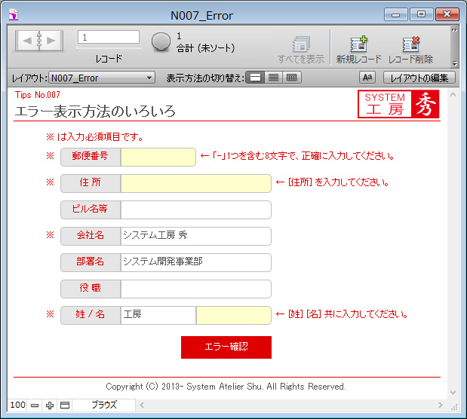Viewport: 467px width, 419px height.
Task: Click the SYSTEM 工房 秀 logo
Action: point(398,104)
